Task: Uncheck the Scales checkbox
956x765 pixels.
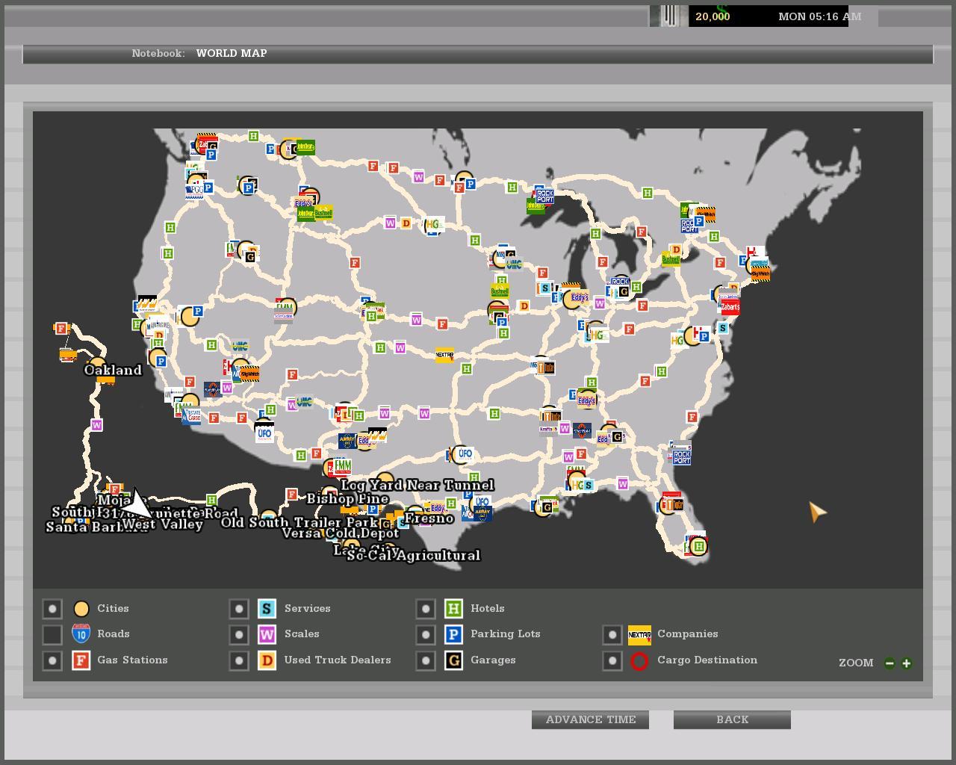Action: (x=239, y=635)
